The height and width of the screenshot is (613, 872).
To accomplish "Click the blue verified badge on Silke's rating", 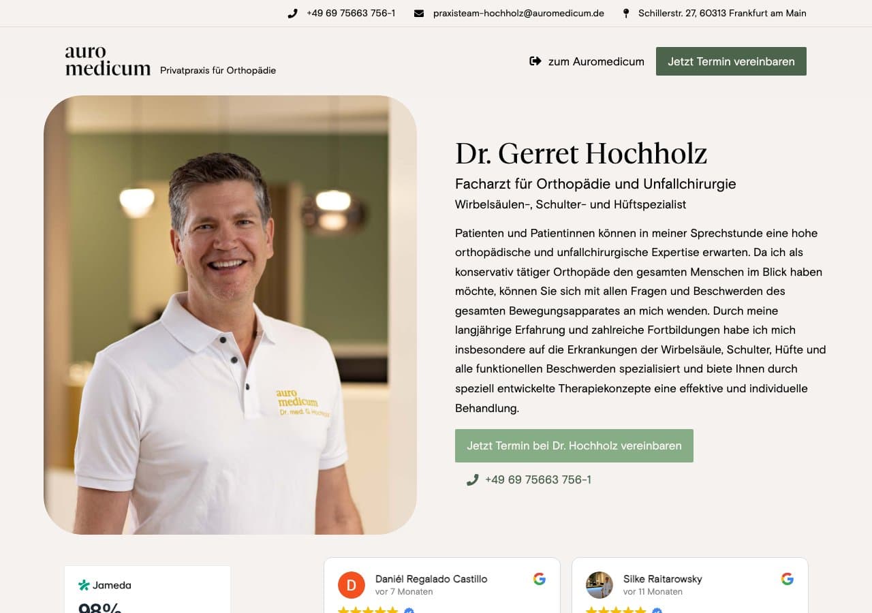I will (656, 610).
